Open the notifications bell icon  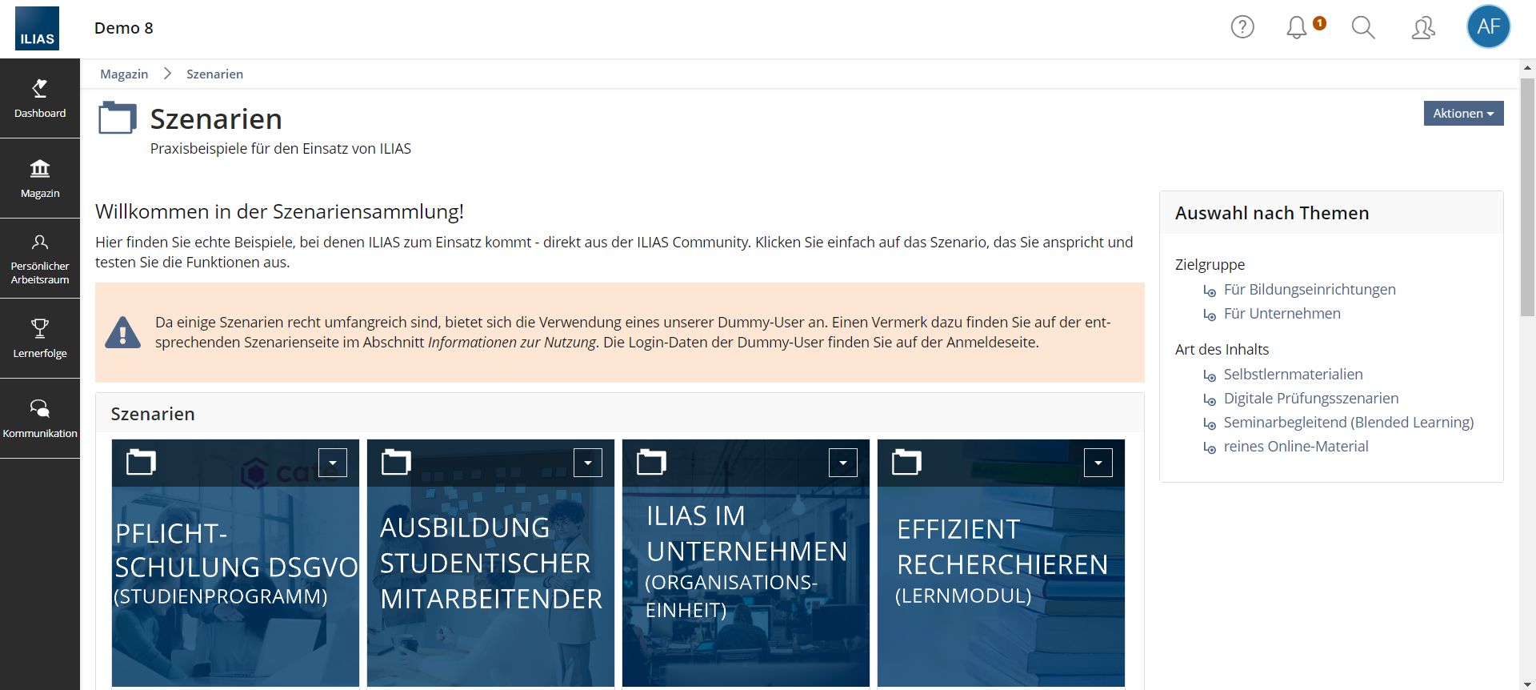pyautogui.click(x=1297, y=28)
